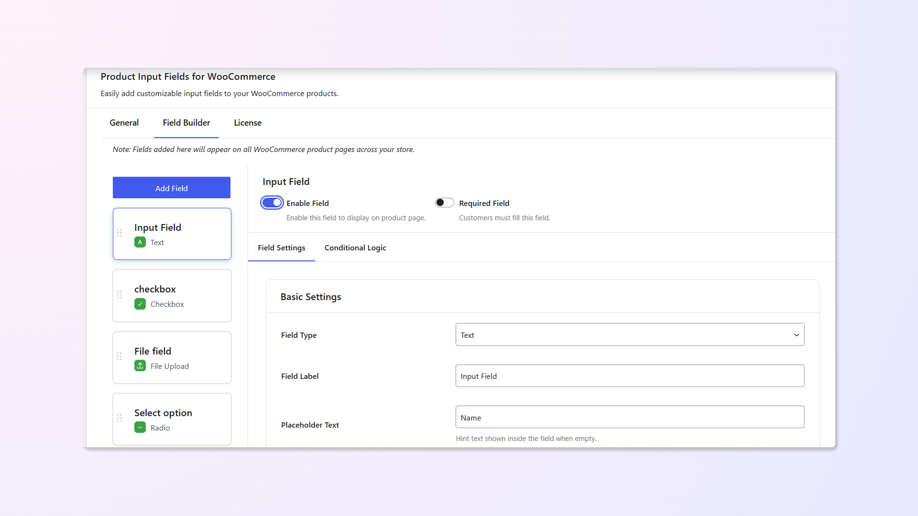Click into the Field Label input box
Screen dimensions: 918x516
pyautogui.click(x=630, y=376)
